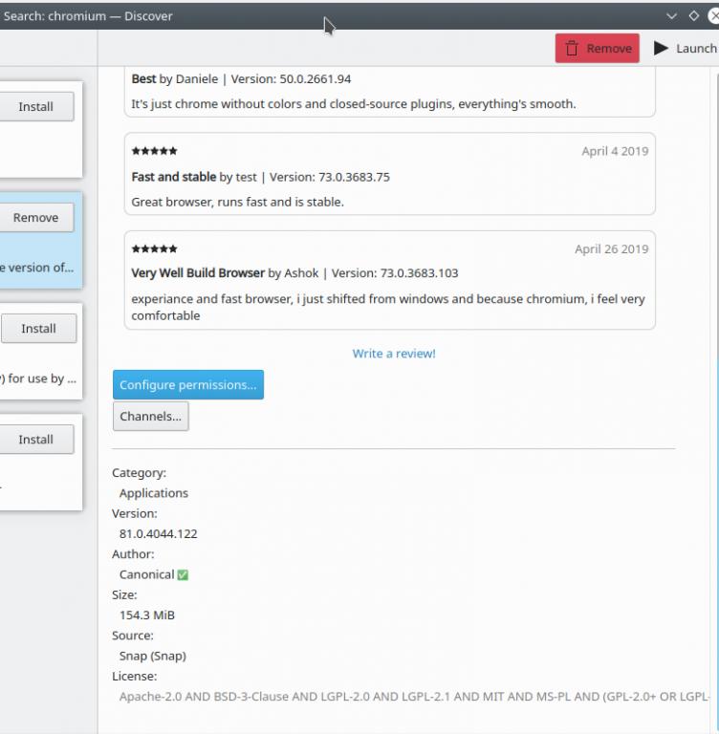Click the title bar down chevron

pos(671,16)
